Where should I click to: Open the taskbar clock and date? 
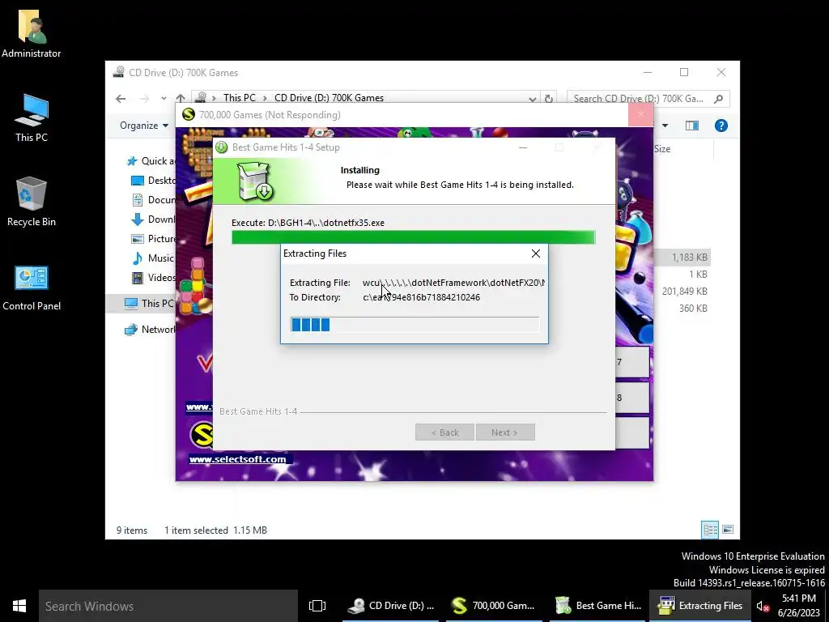coord(799,606)
